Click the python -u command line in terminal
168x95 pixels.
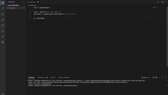(x=111, y=80)
